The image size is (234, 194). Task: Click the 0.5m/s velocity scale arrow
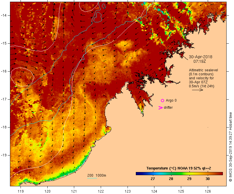coord(197,90)
